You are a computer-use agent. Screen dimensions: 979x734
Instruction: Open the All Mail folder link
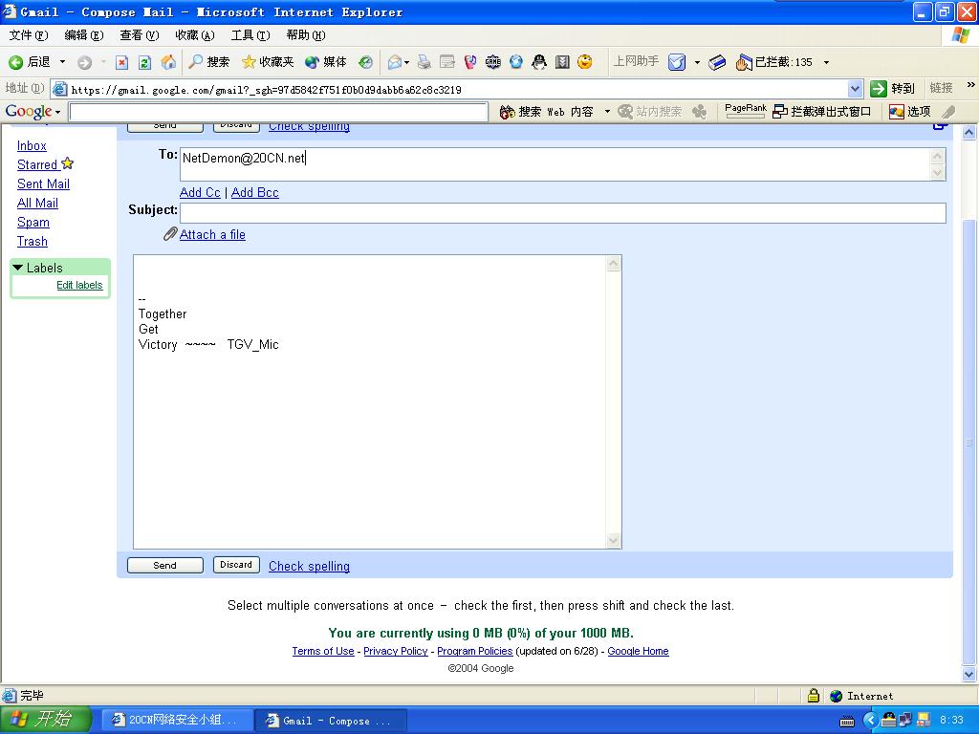[37, 203]
